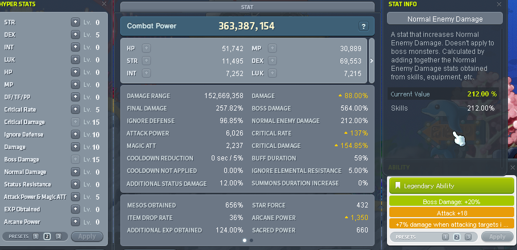The height and width of the screenshot is (250, 517).
Task: Select the SACRED POWER stat row
Action: (310, 230)
